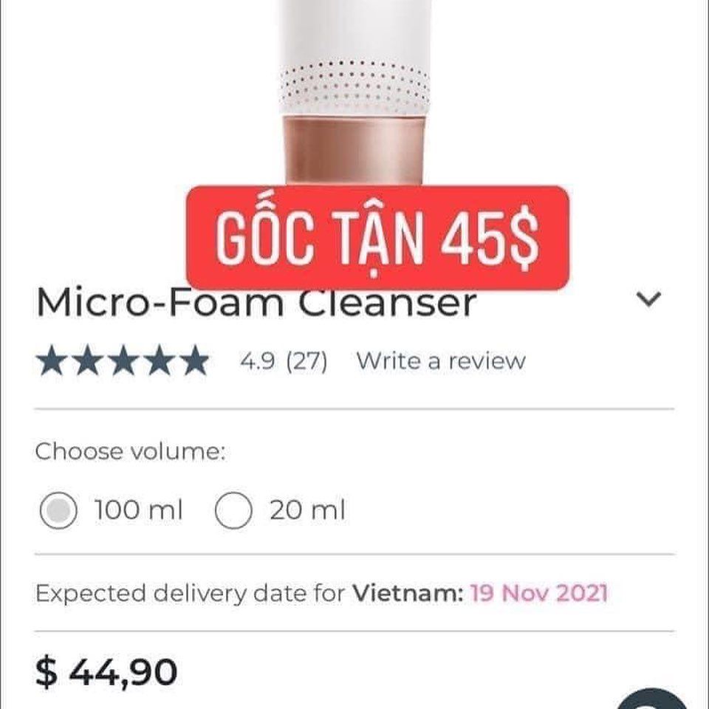This screenshot has width=709, height=709.
Task: Click the $ 44,90 price
Action: 106,672
